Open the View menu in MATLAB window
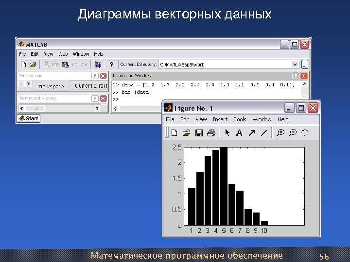This screenshot has height=262, width=350. [x=49, y=54]
